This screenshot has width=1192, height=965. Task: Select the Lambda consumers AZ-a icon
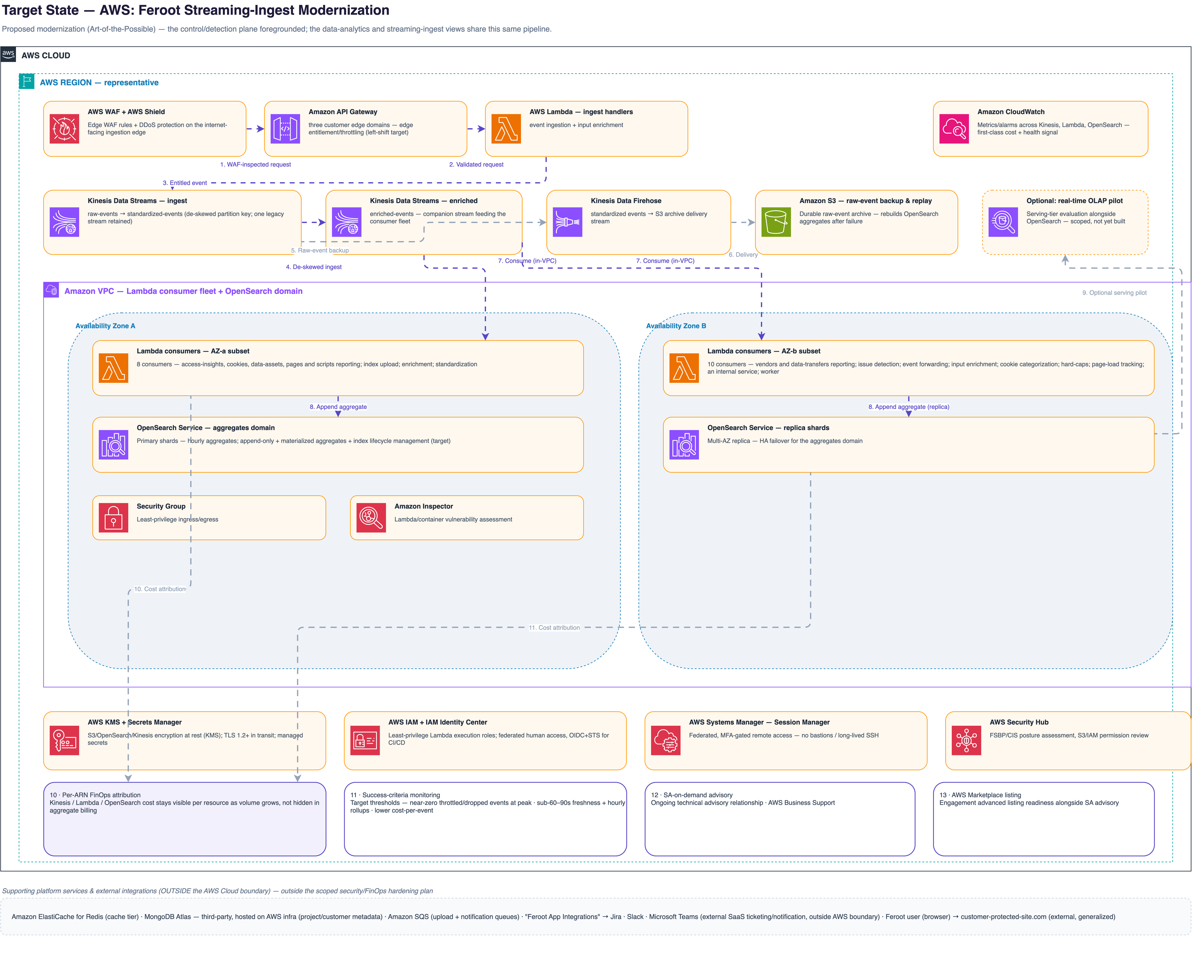point(114,368)
